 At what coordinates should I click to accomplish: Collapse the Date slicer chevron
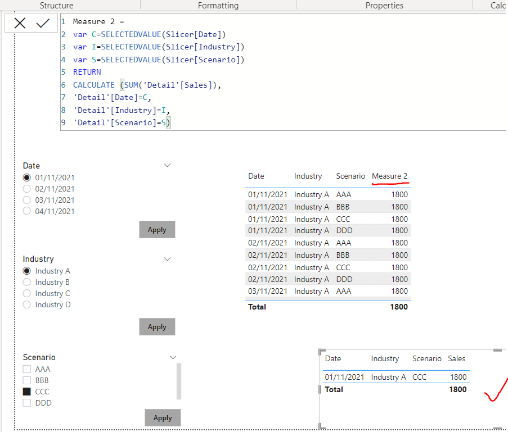point(167,165)
